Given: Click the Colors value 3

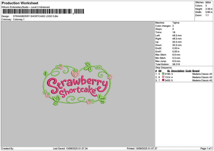Looking at the screenshot, I should point(206,6).
